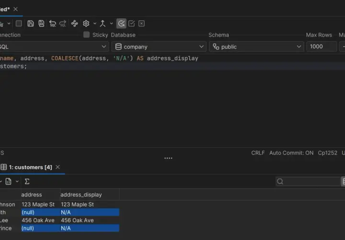Expand the settings gear dropdown arrow
345x240 pixels.
click(x=95, y=24)
